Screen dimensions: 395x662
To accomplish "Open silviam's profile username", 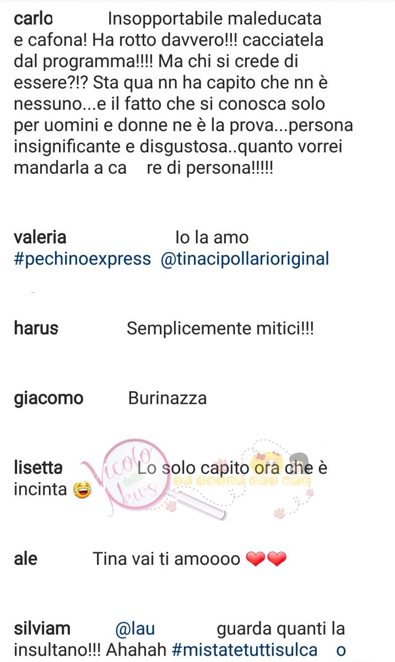I will coord(42,628).
